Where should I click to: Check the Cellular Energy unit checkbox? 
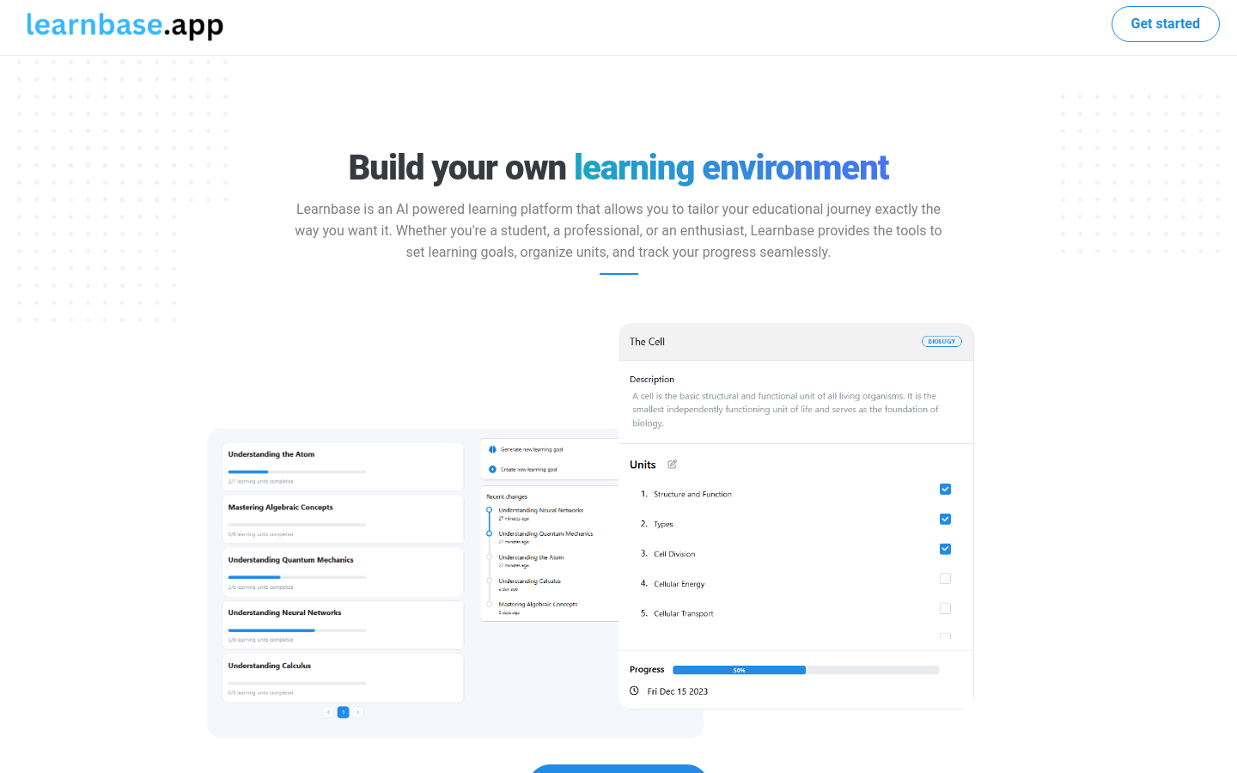[x=945, y=579]
